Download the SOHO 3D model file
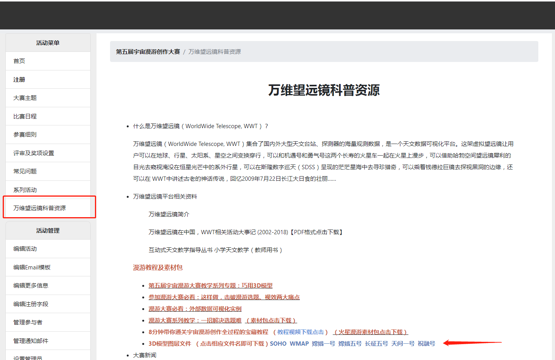 (278, 343)
